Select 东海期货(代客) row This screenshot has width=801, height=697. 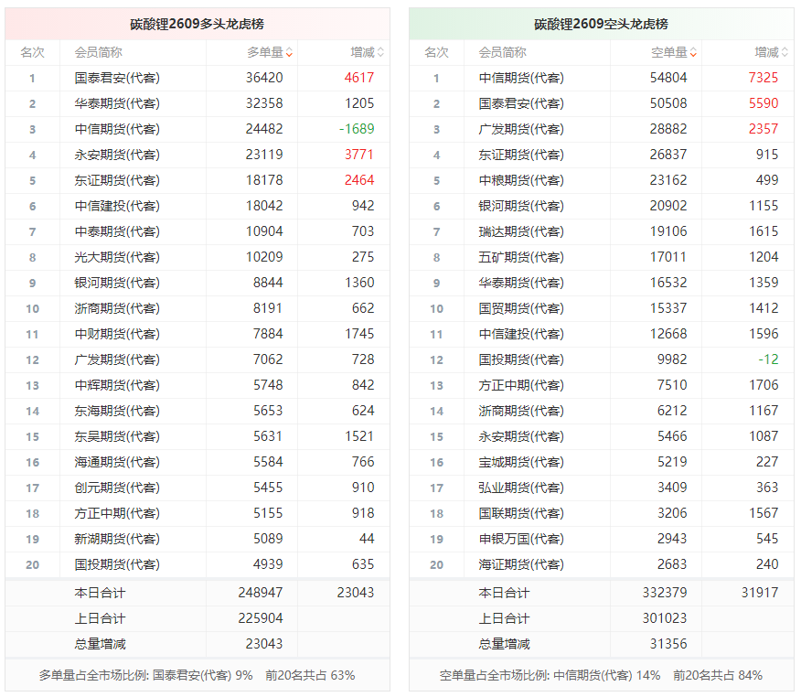point(198,411)
